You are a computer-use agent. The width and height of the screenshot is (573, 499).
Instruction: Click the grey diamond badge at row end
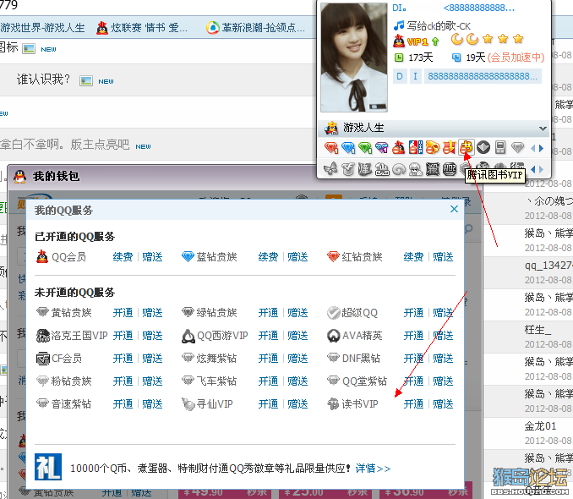(517, 148)
